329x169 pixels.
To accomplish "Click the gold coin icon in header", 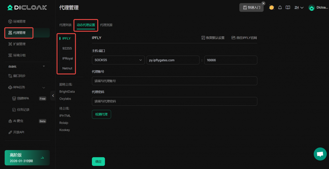I will coord(271,7).
